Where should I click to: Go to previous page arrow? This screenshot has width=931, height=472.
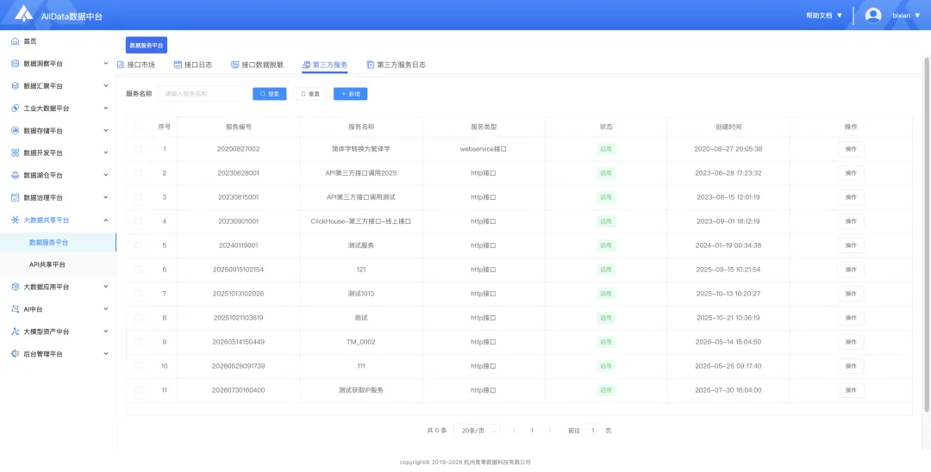(x=514, y=431)
